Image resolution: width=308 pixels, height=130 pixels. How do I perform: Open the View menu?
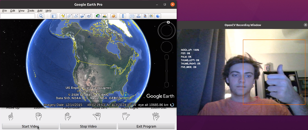pyautogui.click(x=21, y=11)
